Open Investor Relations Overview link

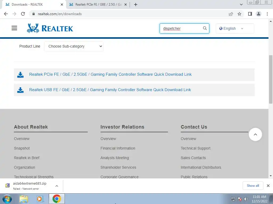(108, 139)
